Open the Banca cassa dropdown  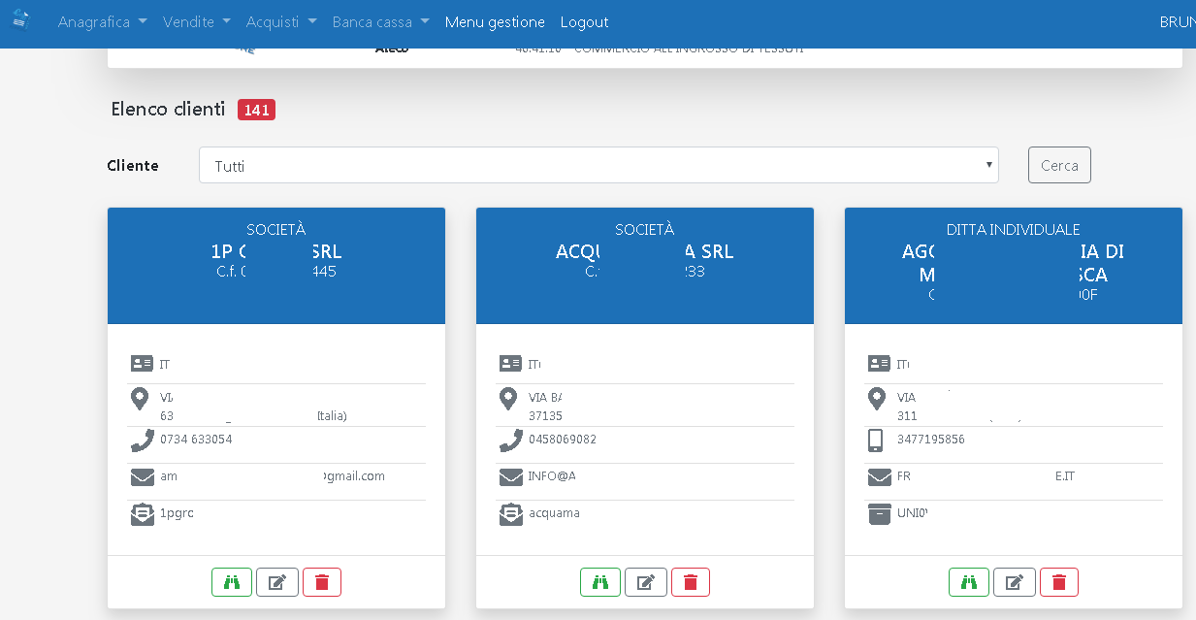click(380, 21)
